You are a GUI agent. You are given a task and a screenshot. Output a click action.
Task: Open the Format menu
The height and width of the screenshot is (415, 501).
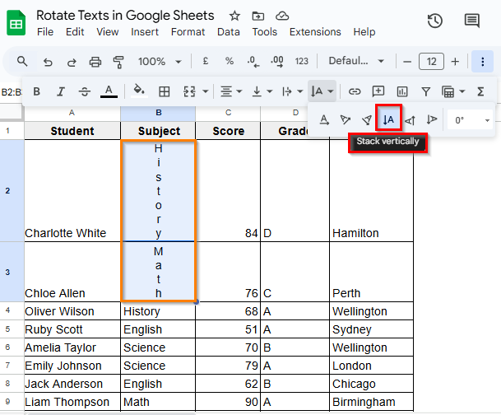(x=188, y=32)
